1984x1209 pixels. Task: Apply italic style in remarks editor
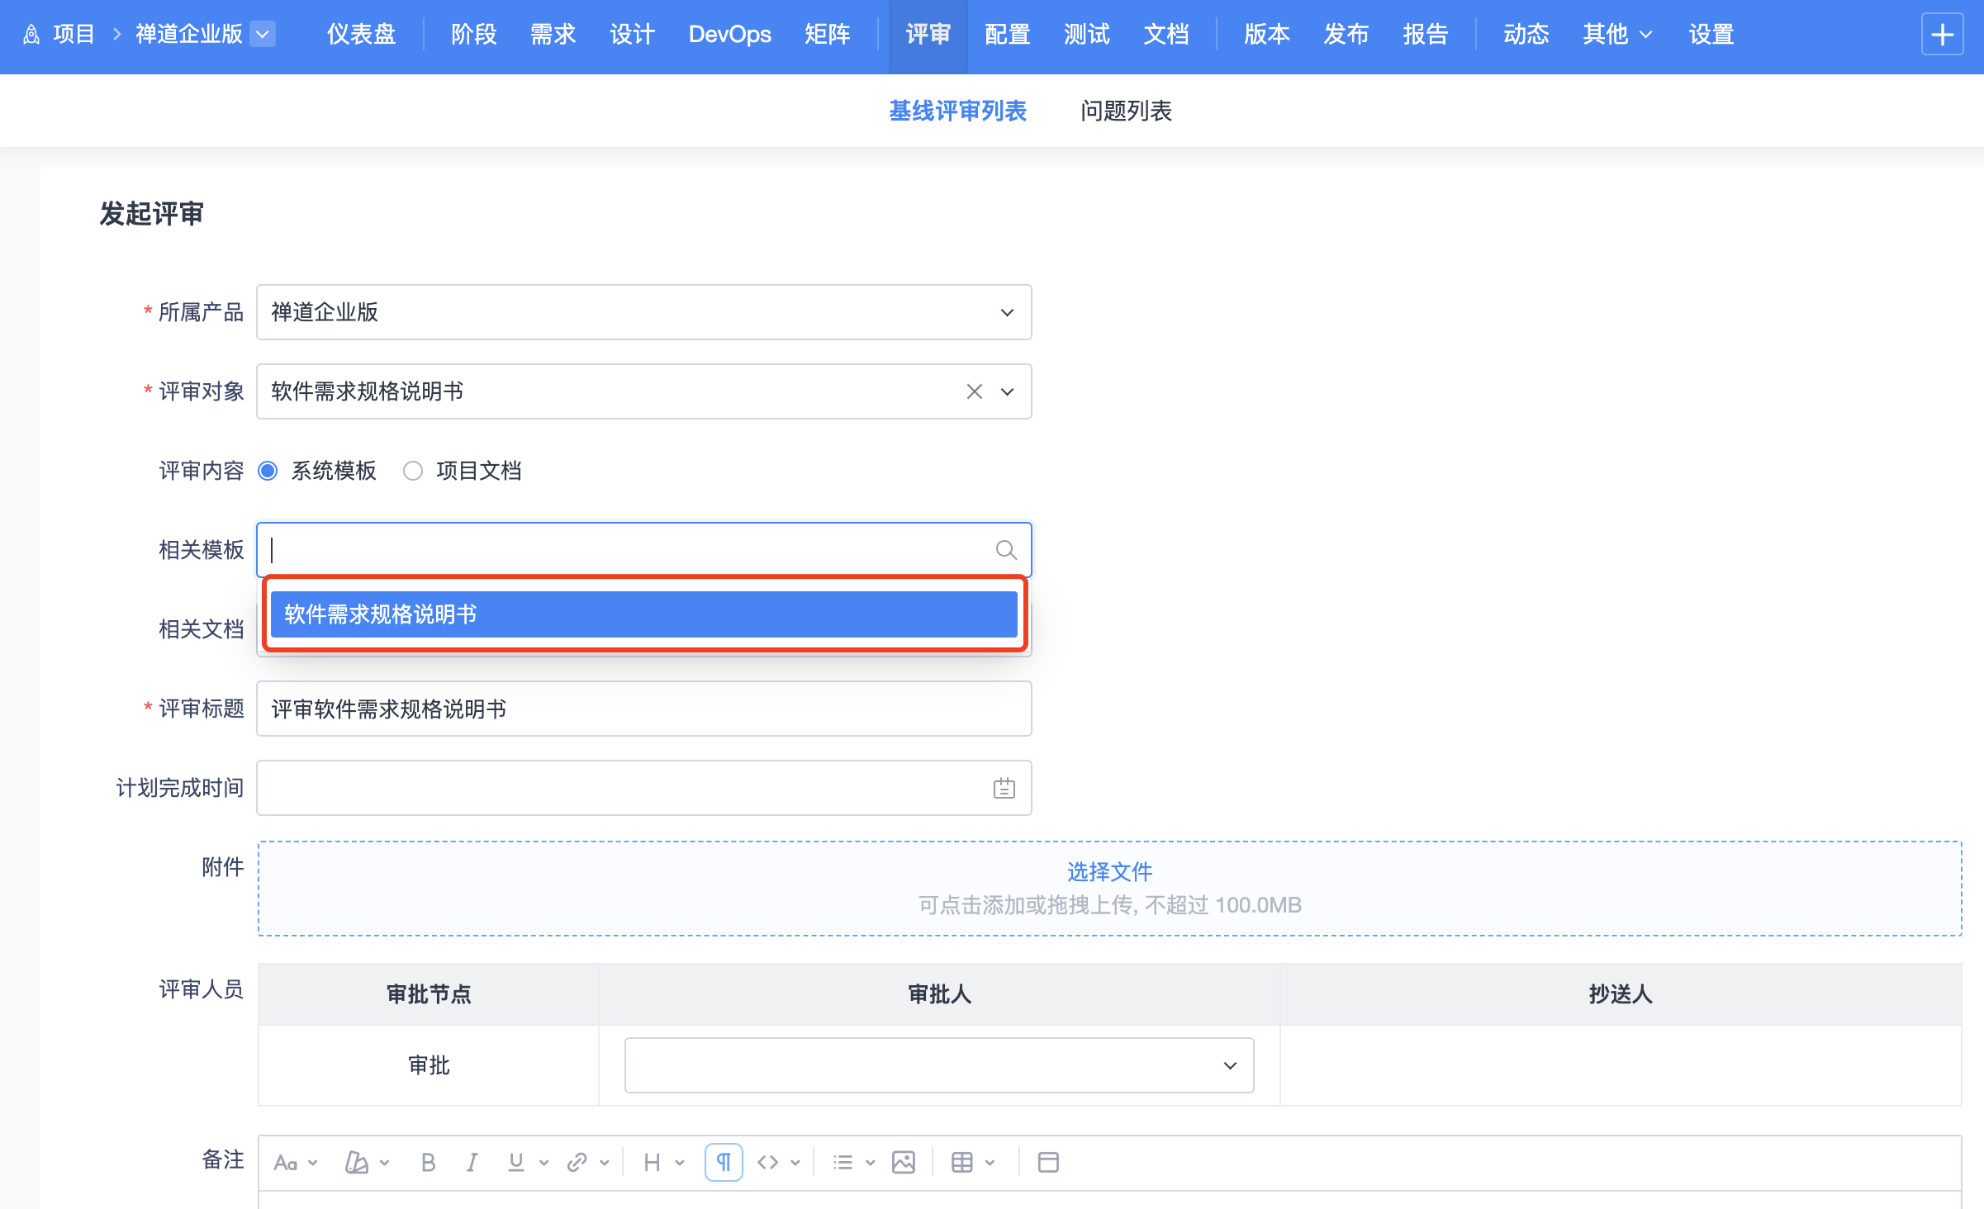[472, 1163]
